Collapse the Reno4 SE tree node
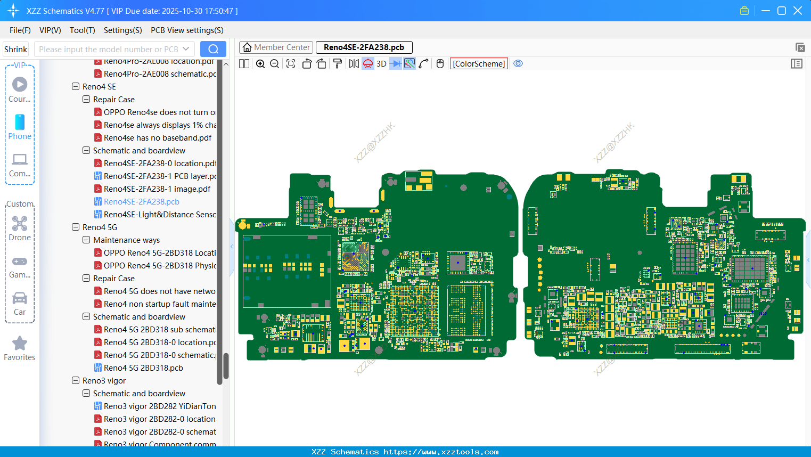811x457 pixels. 76,86
